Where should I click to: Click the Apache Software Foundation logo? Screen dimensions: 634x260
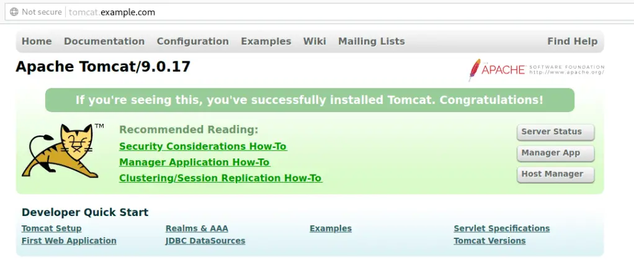tap(536, 69)
